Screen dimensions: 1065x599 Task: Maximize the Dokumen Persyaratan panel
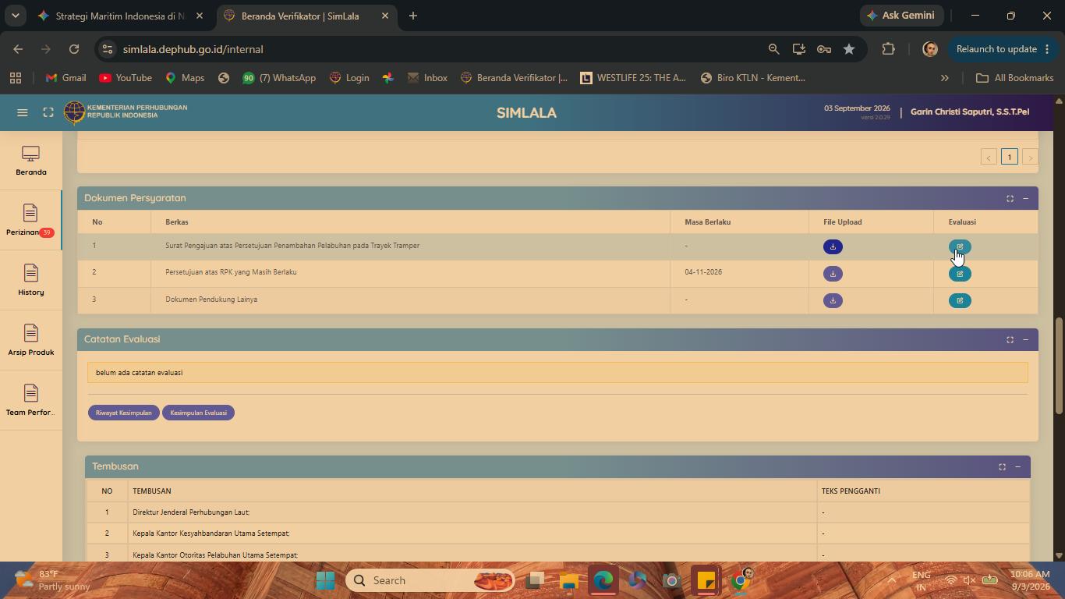click(1010, 198)
